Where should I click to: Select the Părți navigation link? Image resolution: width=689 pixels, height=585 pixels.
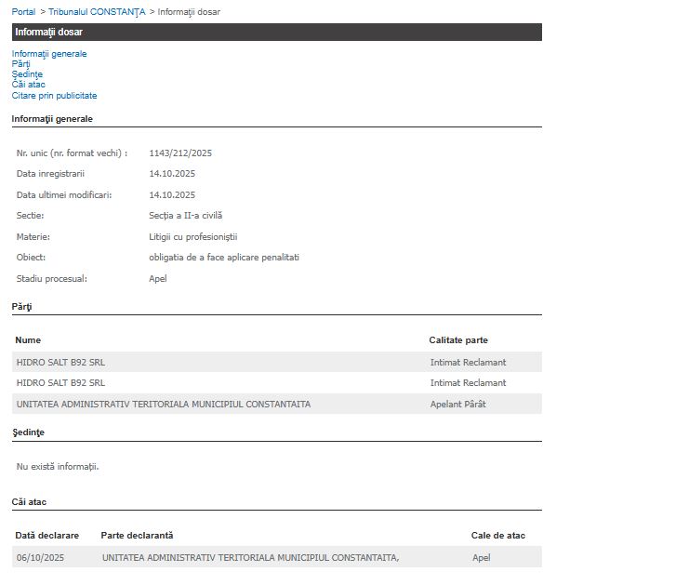click(x=20, y=64)
